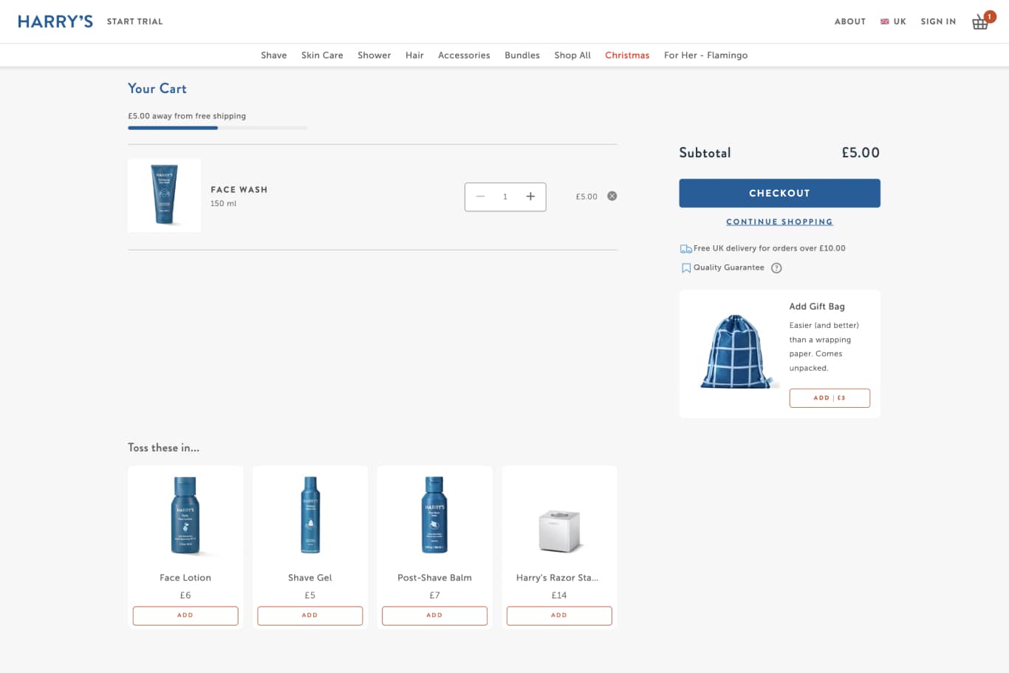
Task: Select the UK flag region selector
Action: (893, 21)
